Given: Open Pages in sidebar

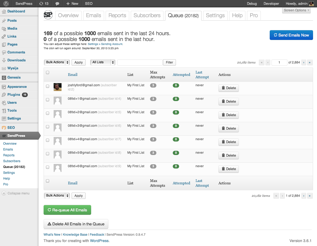Looking at the screenshot, I should [12, 44].
